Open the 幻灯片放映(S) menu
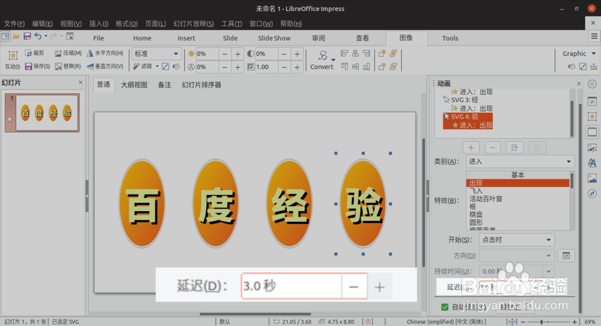The height and width of the screenshot is (326, 601). (194, 23)
